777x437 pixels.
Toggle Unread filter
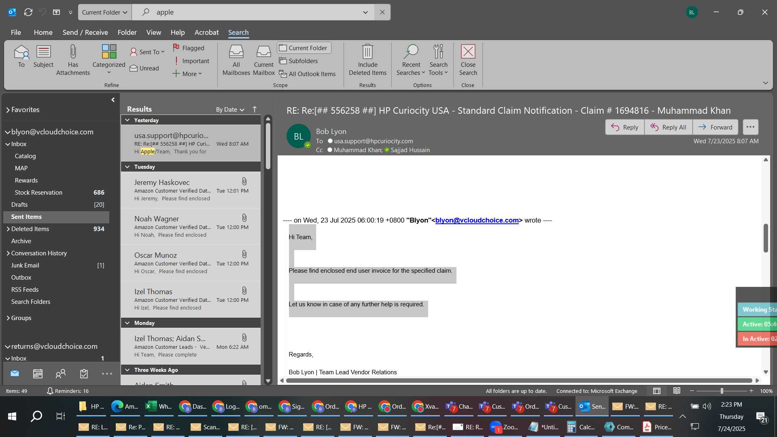point(144,68)
